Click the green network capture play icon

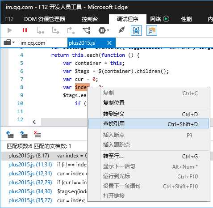(x=166, y=19)
